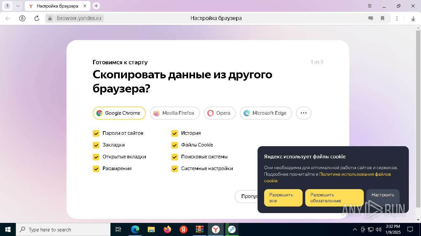Screen dimensions: 421x236
Task: Open WinRAR icon on taskbar
Action: tap(200, 229)
